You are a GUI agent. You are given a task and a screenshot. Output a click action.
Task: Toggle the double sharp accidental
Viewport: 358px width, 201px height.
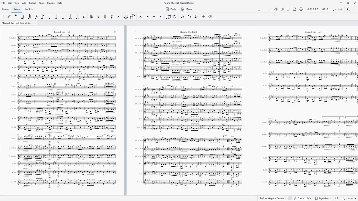118,17
